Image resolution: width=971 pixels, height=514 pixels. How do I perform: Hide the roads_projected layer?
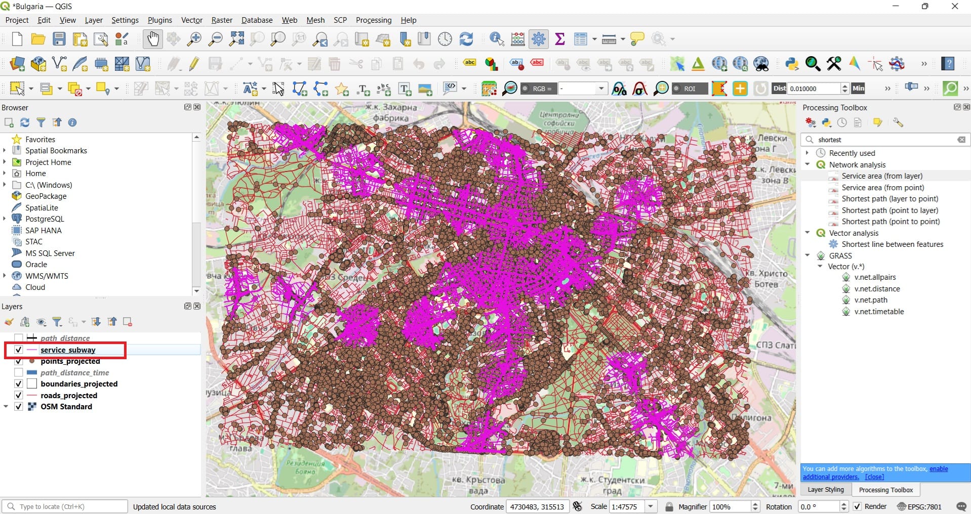click(19, 395)
